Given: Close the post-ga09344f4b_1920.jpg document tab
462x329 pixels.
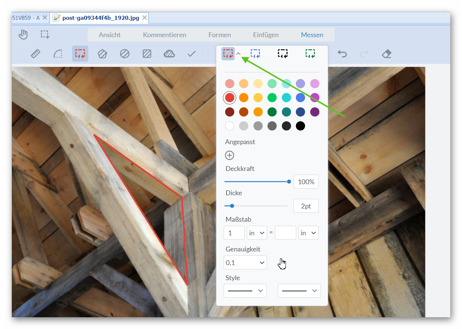Looking at the screenshot, I should coord(144,18).
